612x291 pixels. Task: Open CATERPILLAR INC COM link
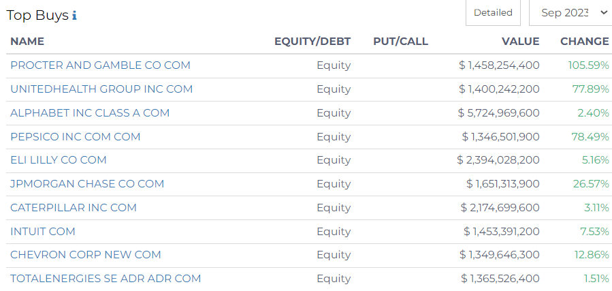click(74, 208)
